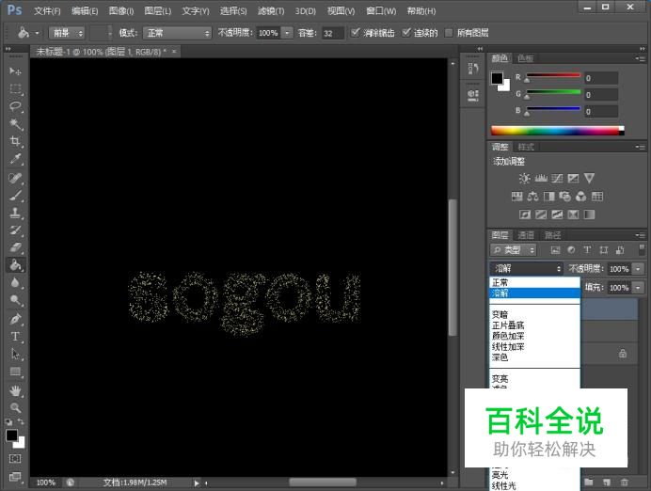Image resolution: width=651 pixels, height=491 pixels.
Task: Select the Spot Healing Brush tool
Action: coord(15,178)
